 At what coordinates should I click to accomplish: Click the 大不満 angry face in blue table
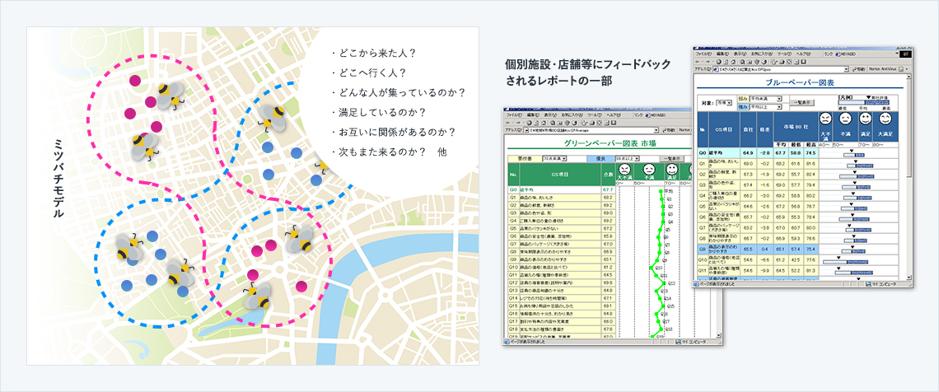click(825, 119)
